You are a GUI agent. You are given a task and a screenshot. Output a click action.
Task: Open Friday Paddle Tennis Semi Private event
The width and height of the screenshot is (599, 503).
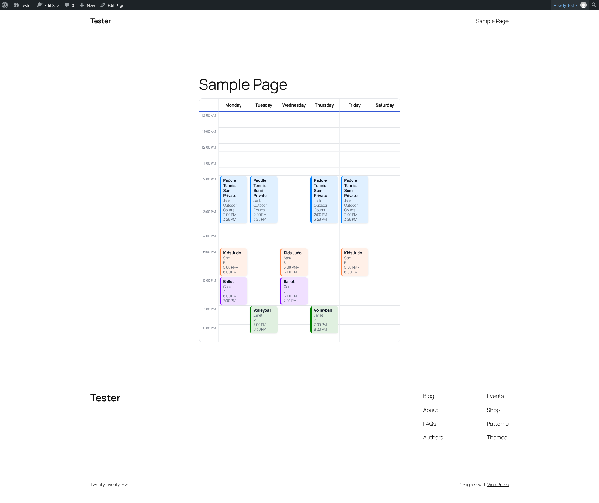click(354, 200)
